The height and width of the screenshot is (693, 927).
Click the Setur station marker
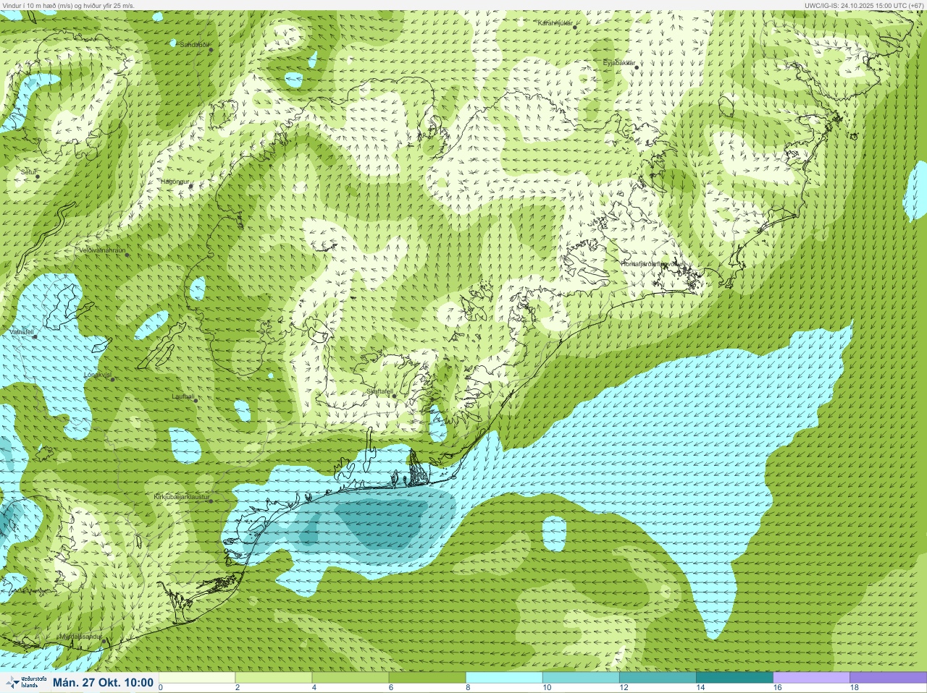pyautogui.click(x=38, y=177)
